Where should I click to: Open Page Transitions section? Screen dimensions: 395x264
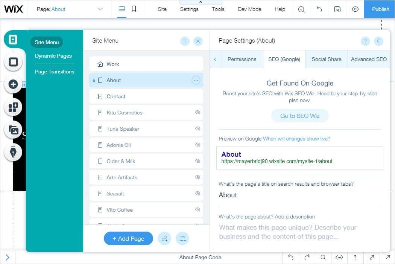[55, 72]
